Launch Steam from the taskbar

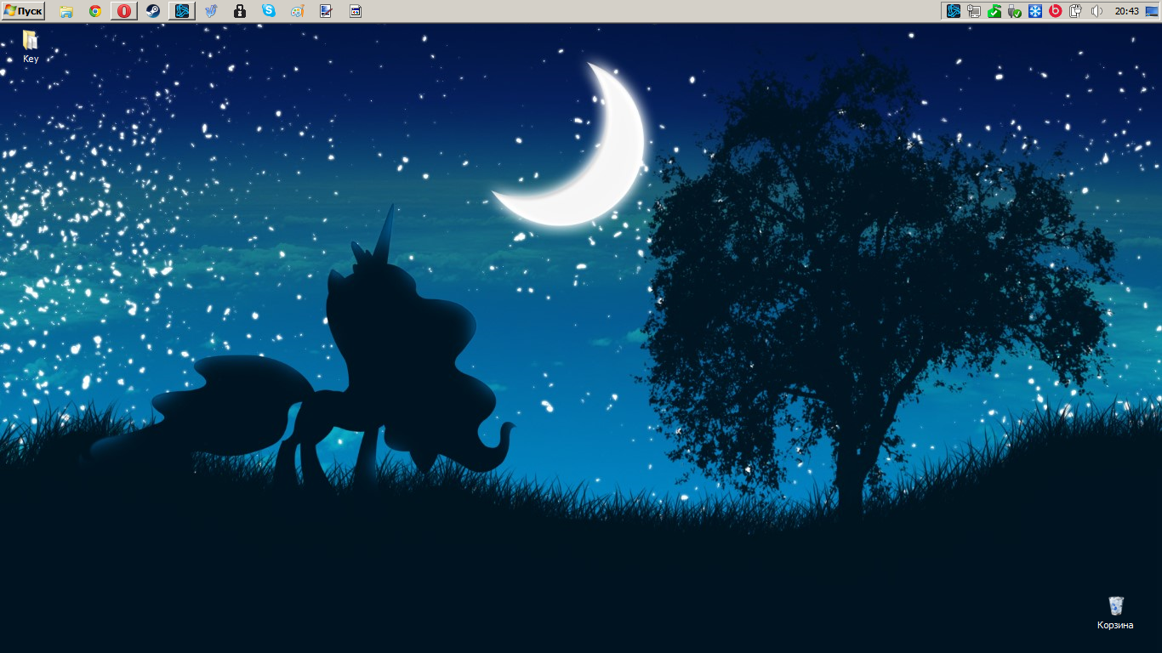152,11
